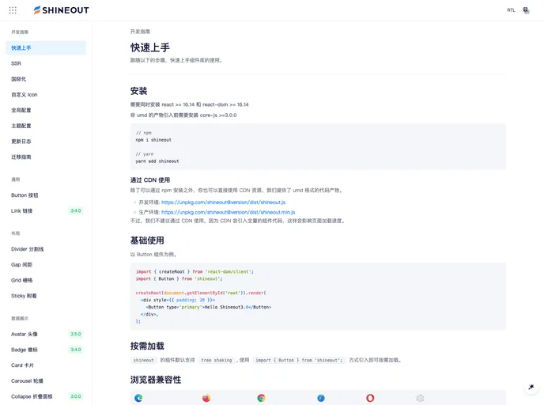Open Button 按钮 component docs

pos(46,195)
